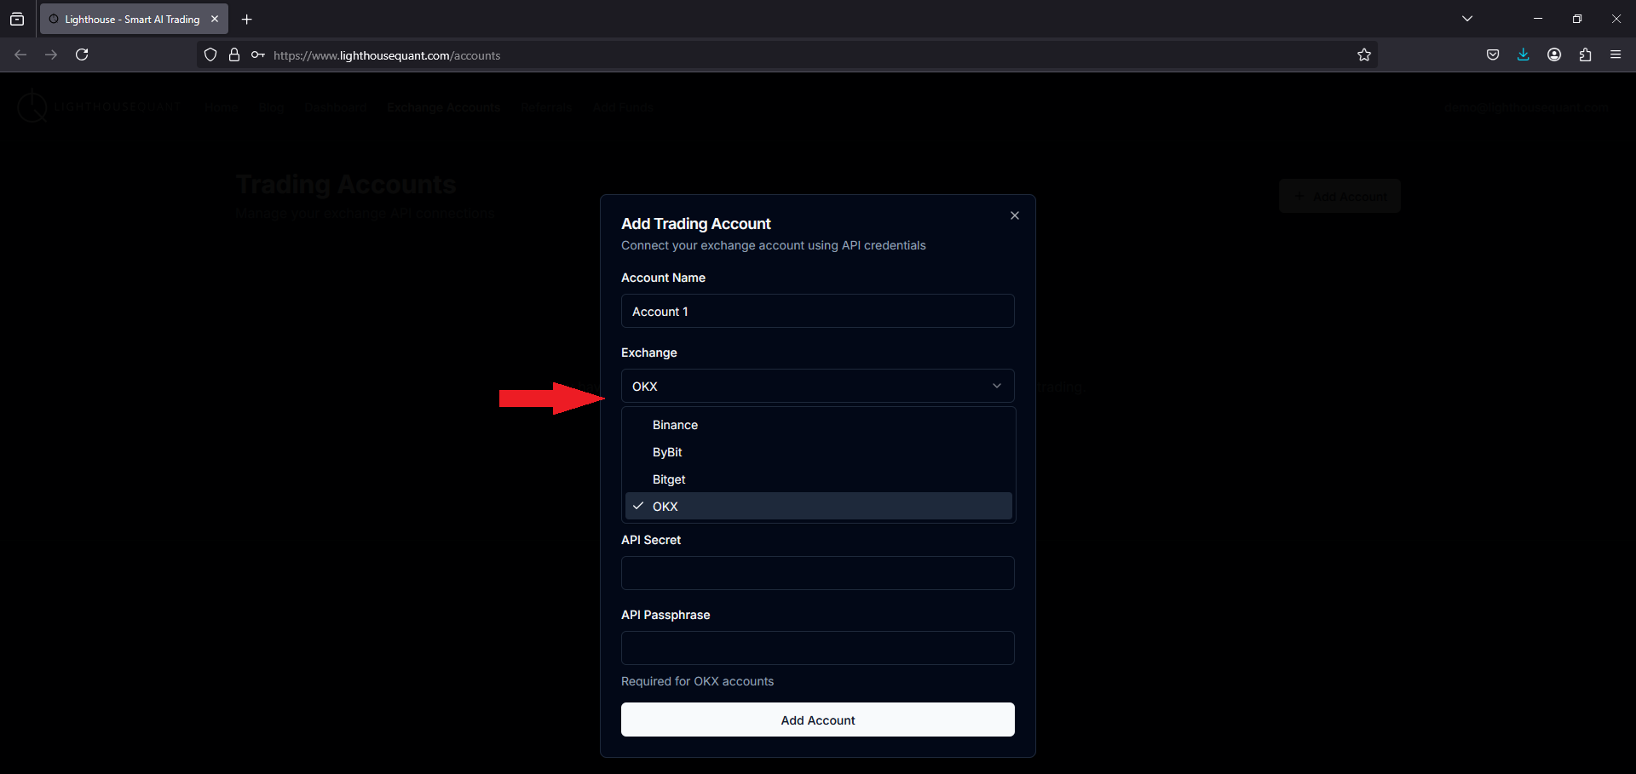Choose Bitget exchange option

pos(818,479)
